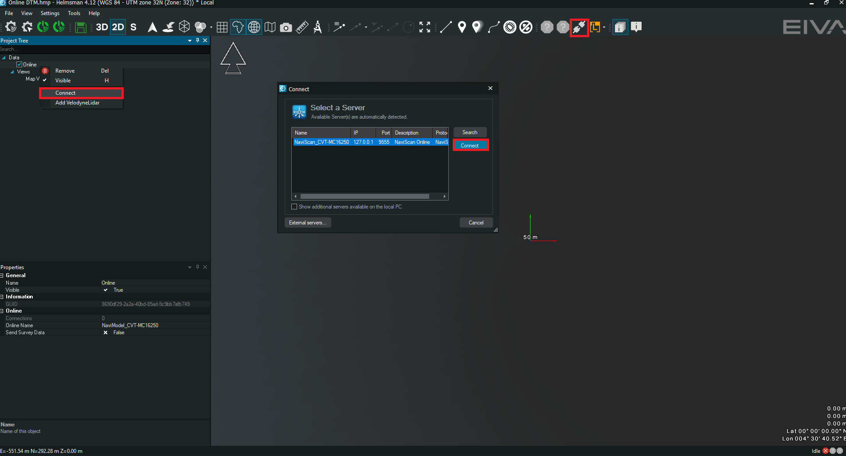Click the orange L layout icon
This screenshot has width=846, height=456.
tap(595, 27)
